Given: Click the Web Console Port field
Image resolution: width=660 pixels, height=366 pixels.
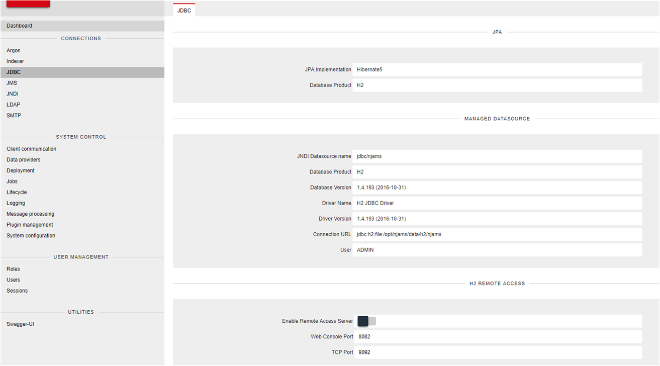Looking at the screenshot, I should coord(497,337).
